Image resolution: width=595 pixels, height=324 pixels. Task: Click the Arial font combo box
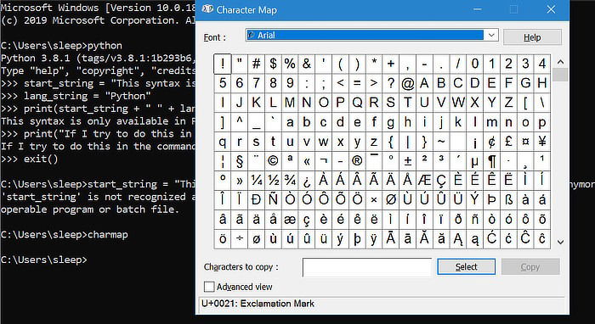pyautogui.click(x=371, y=36)
